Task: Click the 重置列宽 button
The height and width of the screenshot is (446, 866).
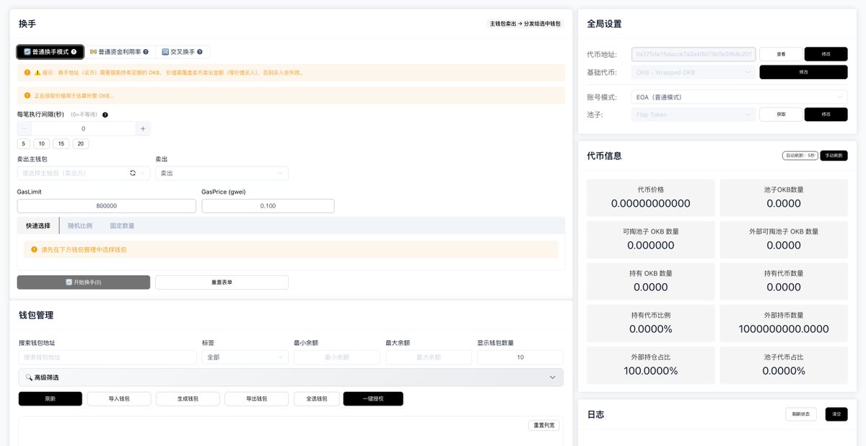Action: 544,425
